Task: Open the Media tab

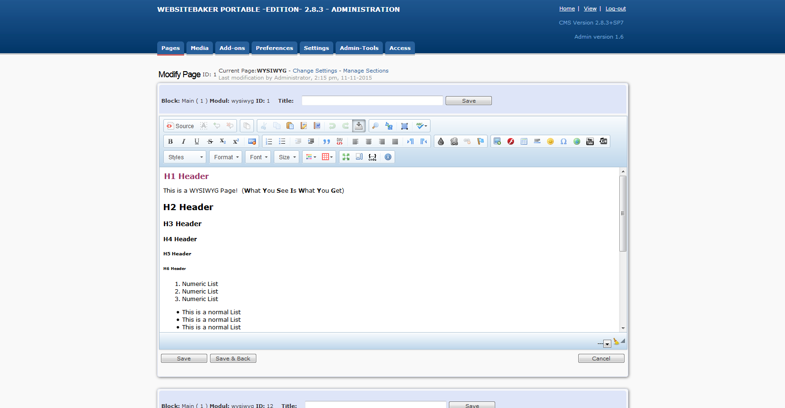Action: (x=200, y=48)
